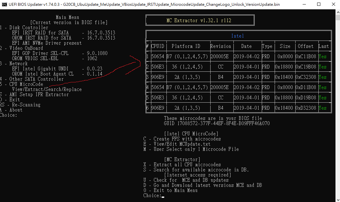Click 'Exit to Main Menu' option
340x202 pixels.
[x=170, y=190]
